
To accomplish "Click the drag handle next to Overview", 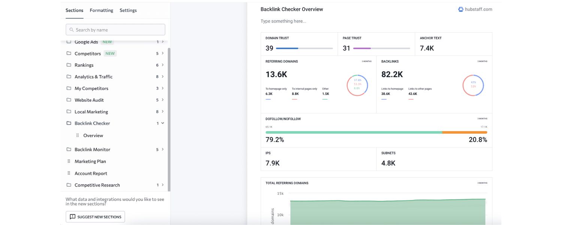I will [x=77, y=135].
